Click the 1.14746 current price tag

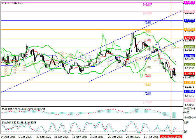coord(189,74)
